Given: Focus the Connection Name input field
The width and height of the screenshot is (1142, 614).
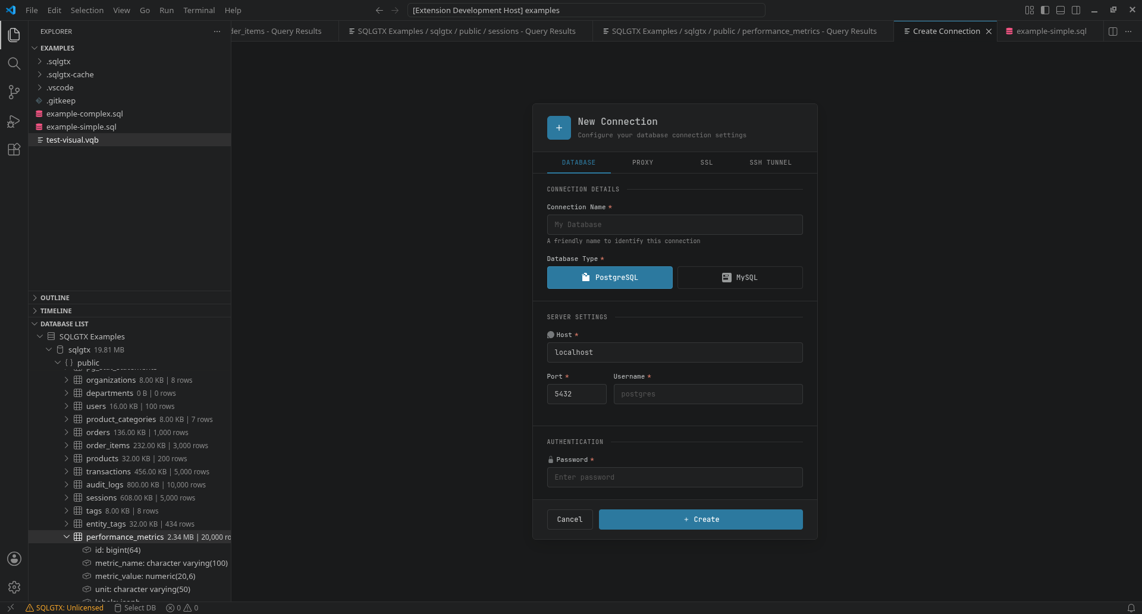Looking at the screenshot, I should pos(674,225).
